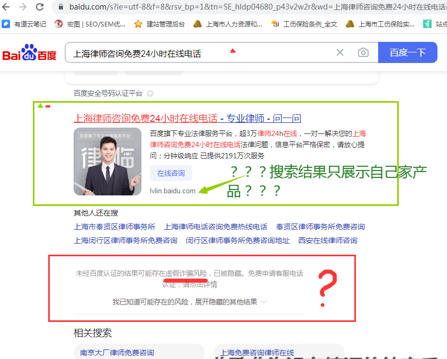
Task: Open the 上海市工伤保险实... bookmark
Action: (380, 24)
